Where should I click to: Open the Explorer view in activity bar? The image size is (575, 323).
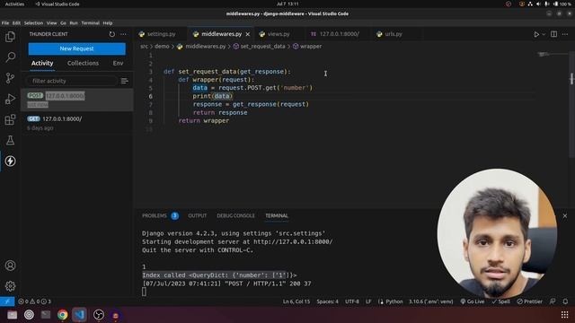(x=10, y=37)
